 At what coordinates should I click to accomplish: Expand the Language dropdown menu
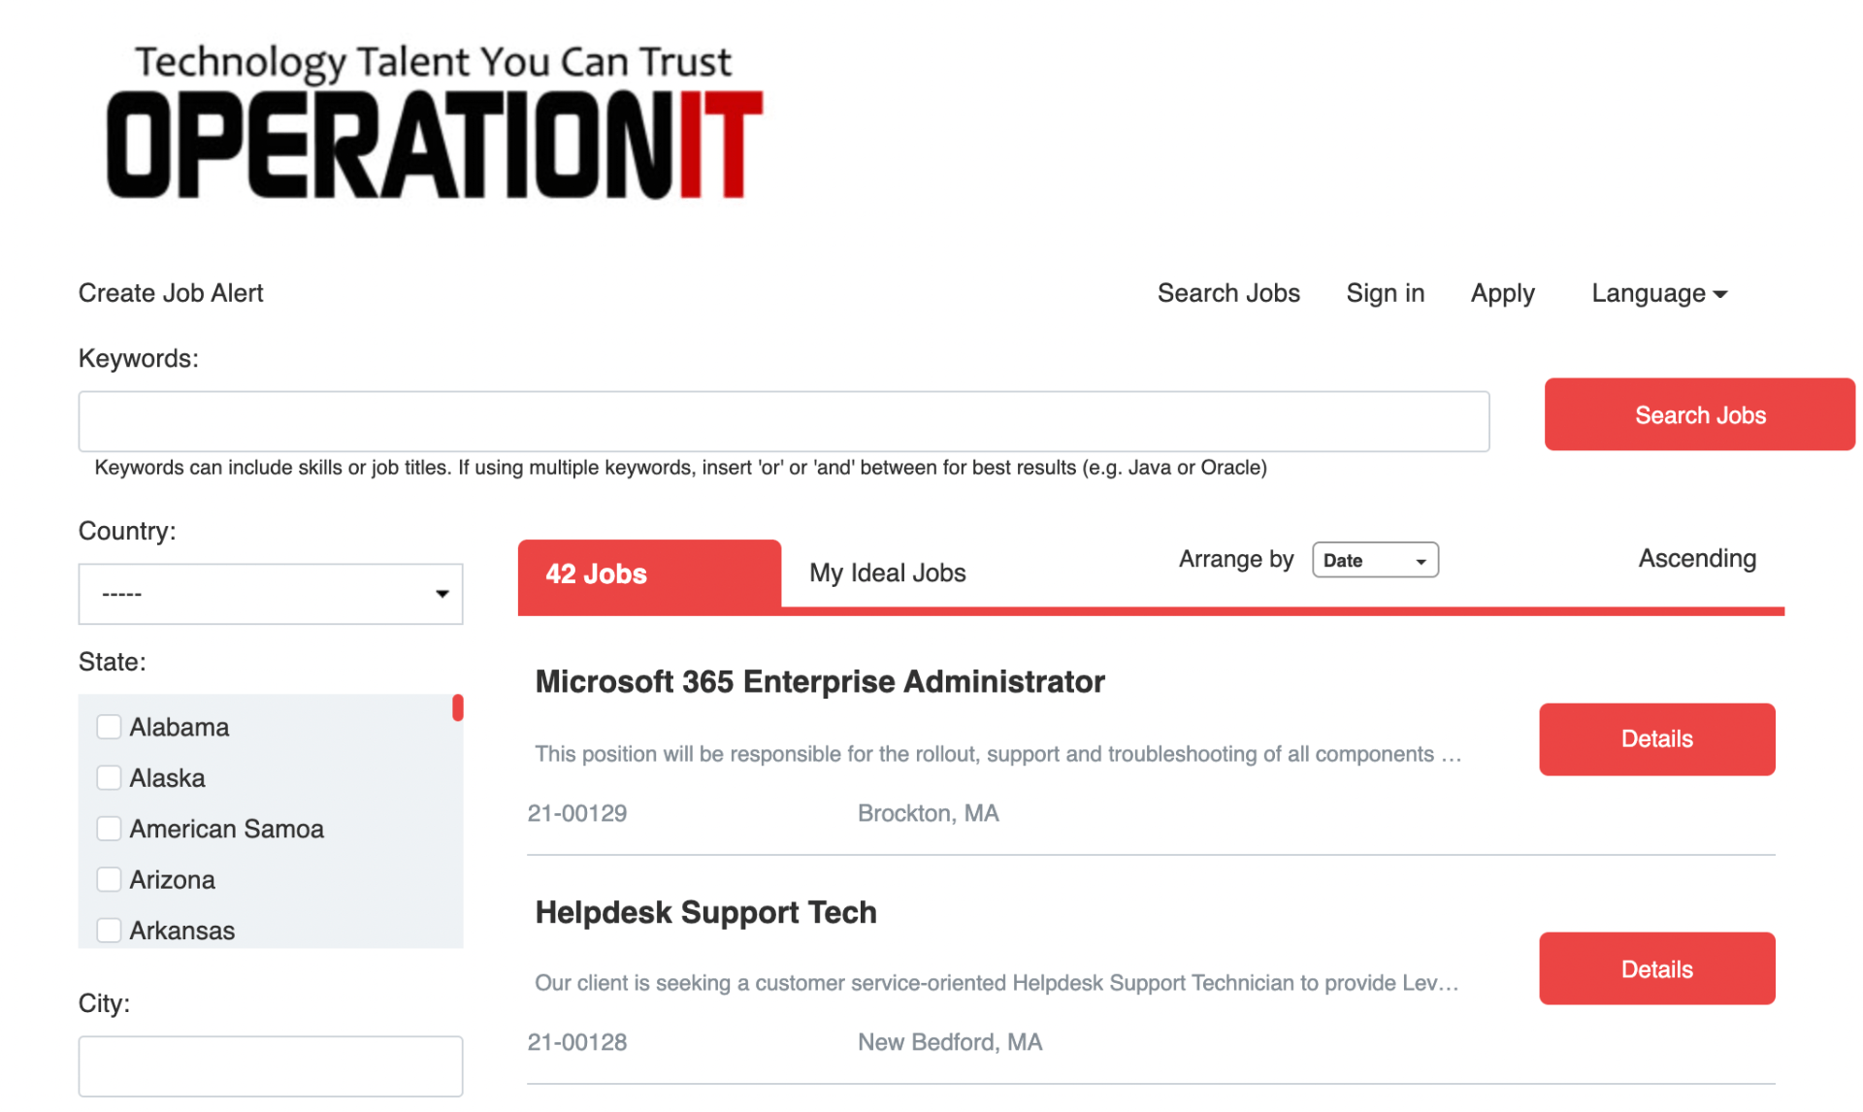tap(1659, 293)
